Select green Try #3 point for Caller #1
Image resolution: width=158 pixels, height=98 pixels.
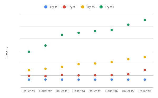pos(29,52)
